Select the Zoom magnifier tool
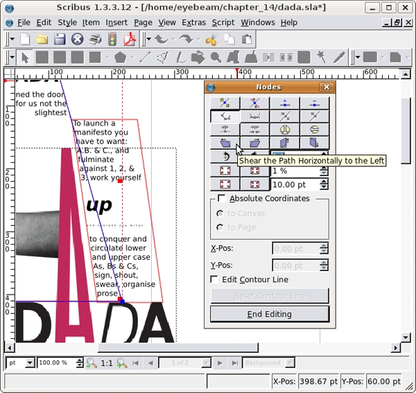416x393 pixels. coord(216,58)
